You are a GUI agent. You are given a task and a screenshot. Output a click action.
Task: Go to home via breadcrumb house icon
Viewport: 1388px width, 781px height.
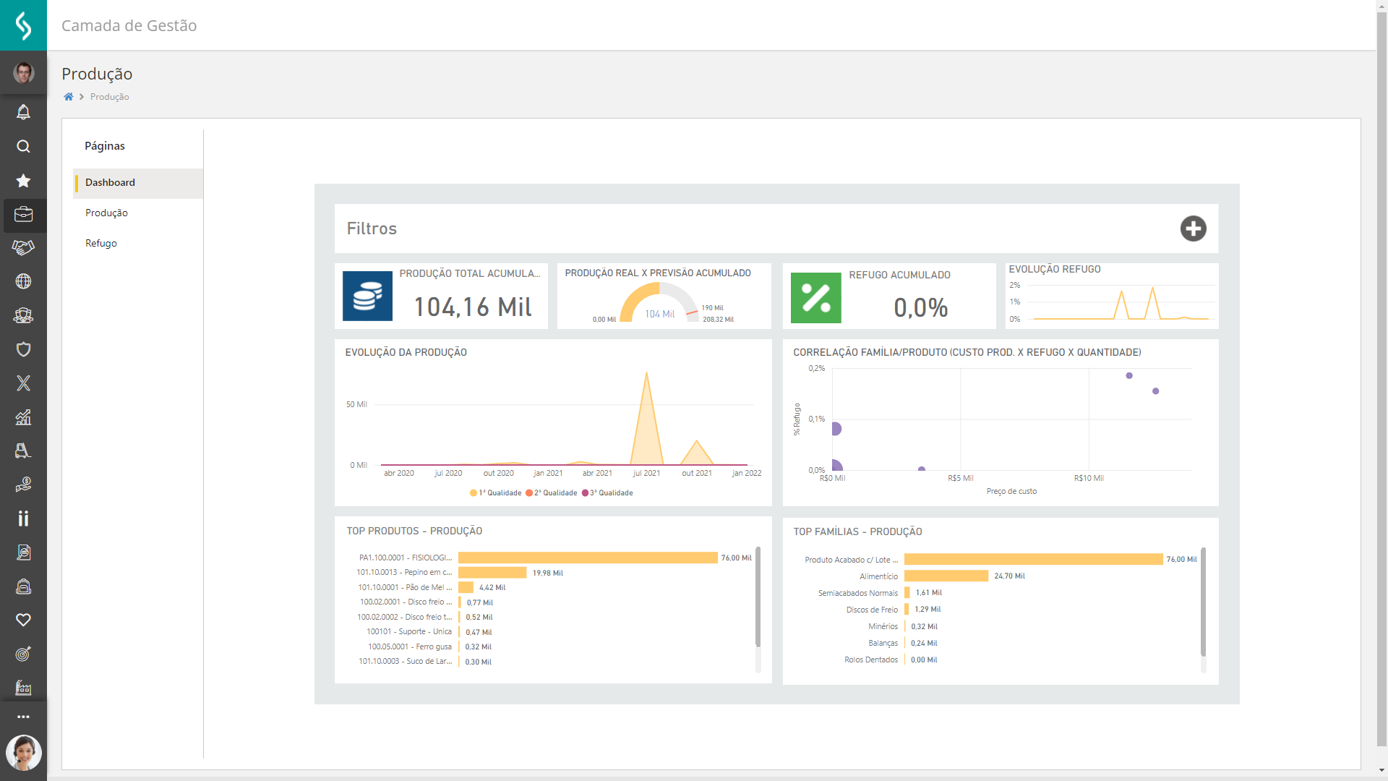click(69, 97)
